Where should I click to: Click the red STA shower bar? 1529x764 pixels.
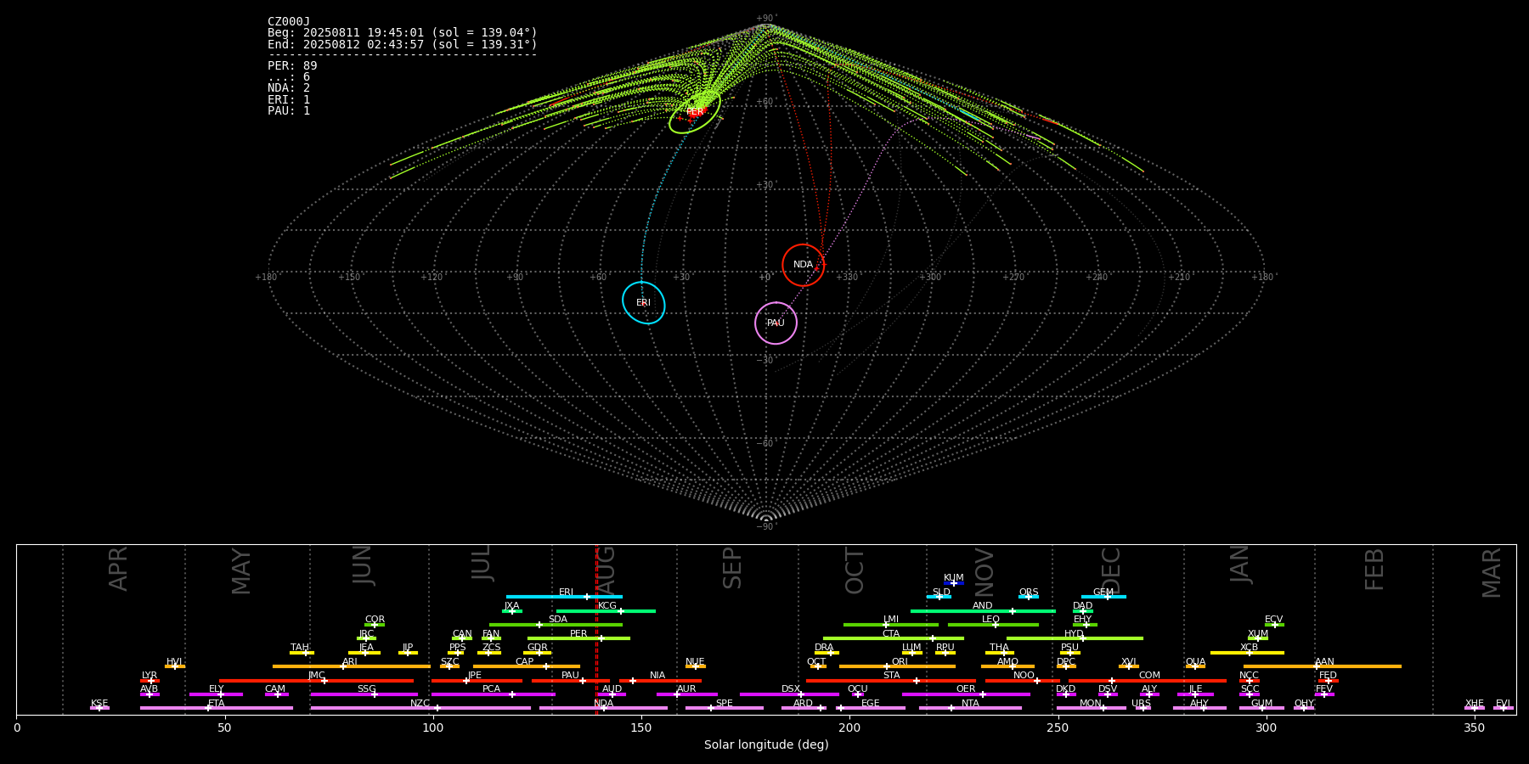pyautogui.click(x=891, y=680)
